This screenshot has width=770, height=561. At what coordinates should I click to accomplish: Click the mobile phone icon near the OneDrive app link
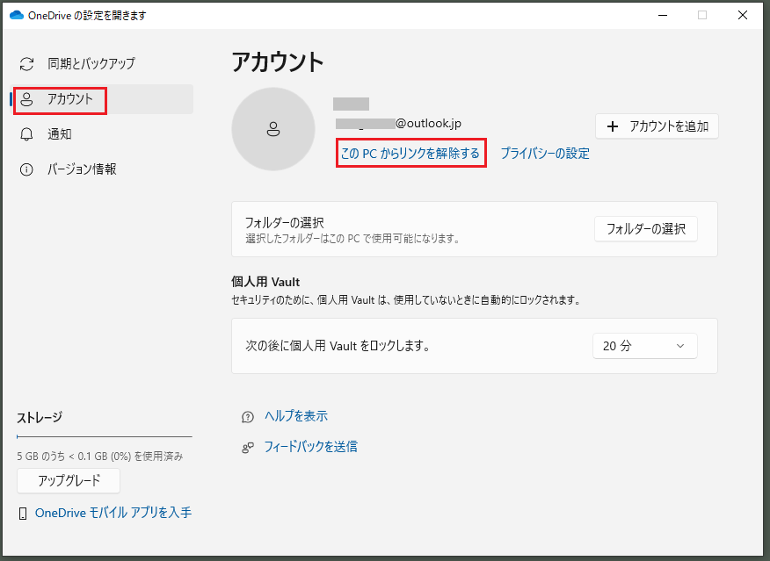click(x=23, y=514)
